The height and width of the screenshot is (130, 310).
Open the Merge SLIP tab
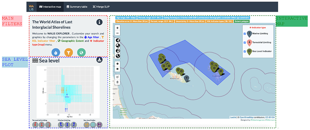(x=101, y=7)
